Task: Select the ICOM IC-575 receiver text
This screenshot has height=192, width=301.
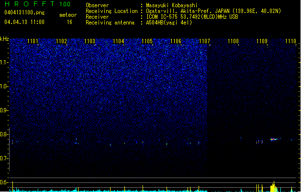Action: click(192, 17)
